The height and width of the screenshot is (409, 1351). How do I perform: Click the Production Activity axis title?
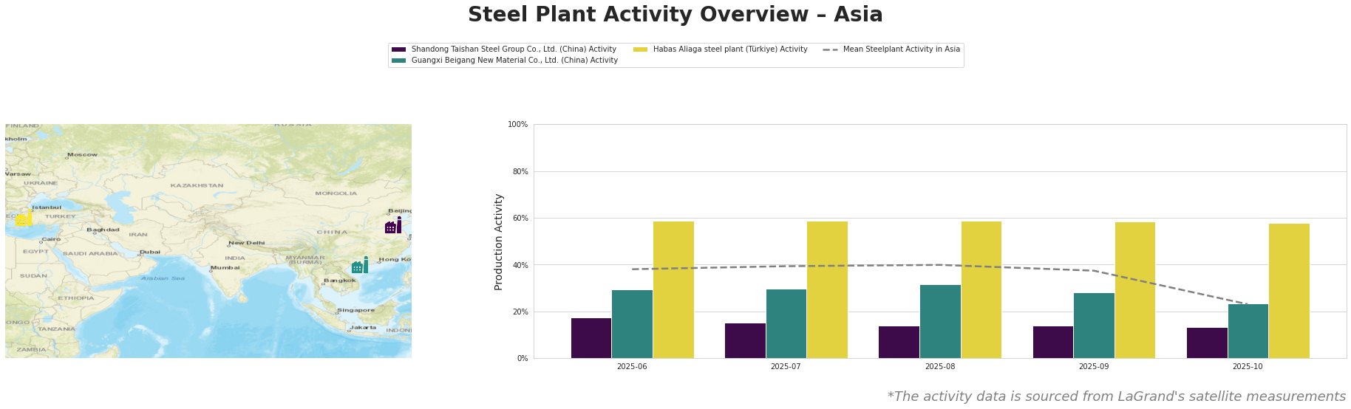pyautogui.click(x=499, y=241)
